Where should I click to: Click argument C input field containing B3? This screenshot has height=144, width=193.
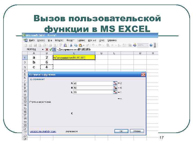[93, 92]
